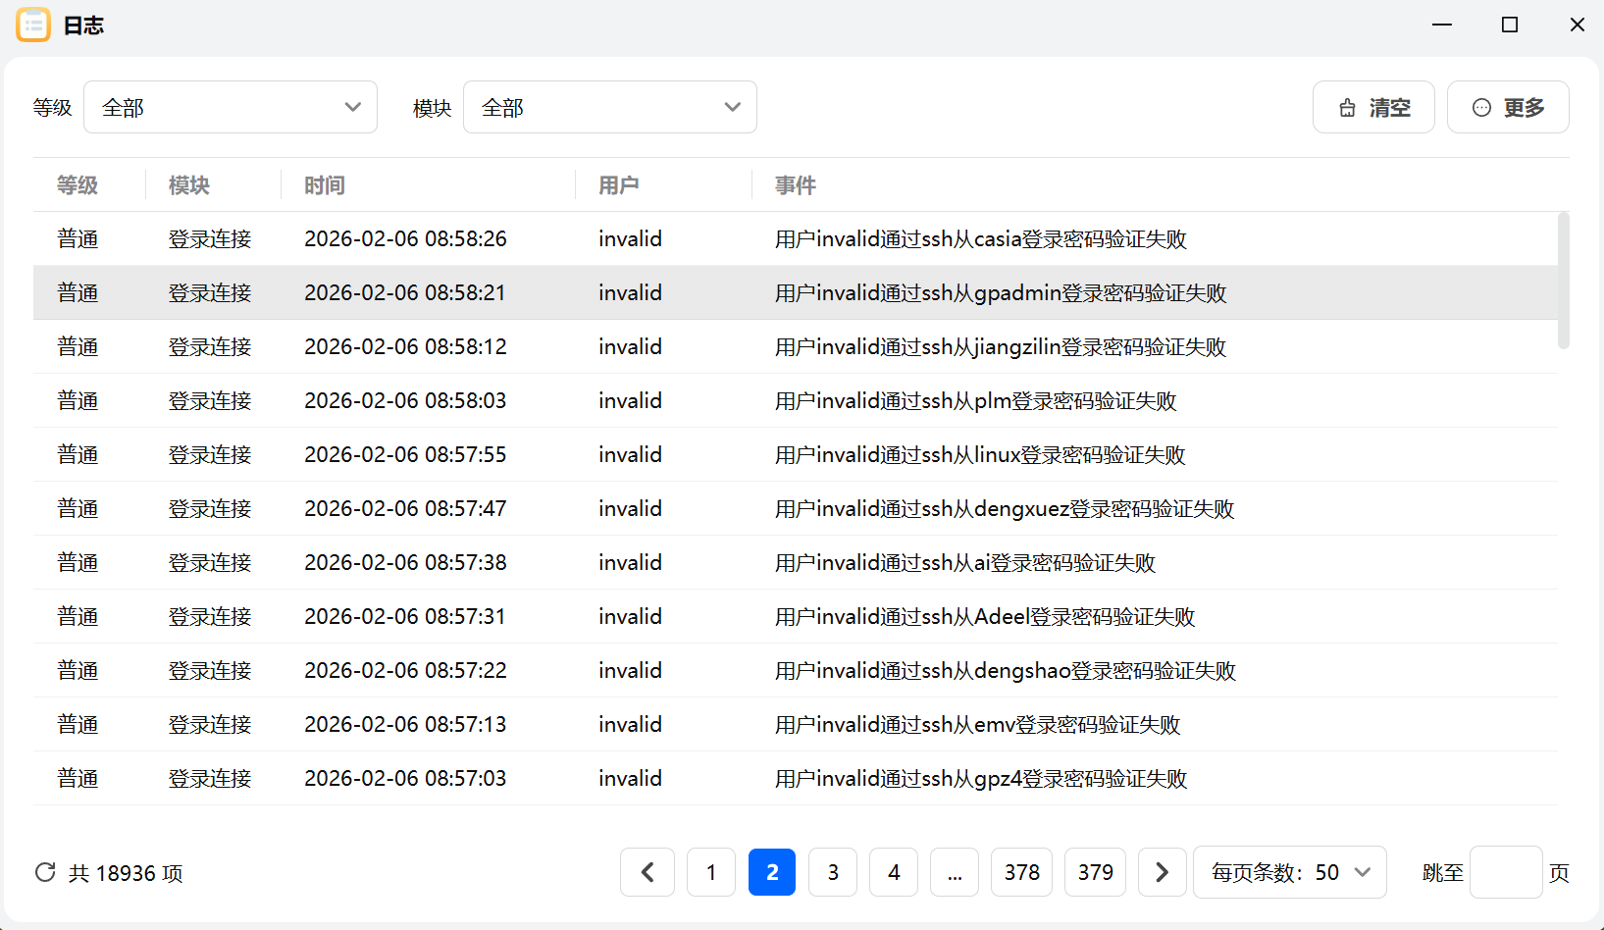This screenshot has width=1604, height=930.
Task: Click timestamp 2026-02-06 08:58:03
Action: tap(405, 400)
